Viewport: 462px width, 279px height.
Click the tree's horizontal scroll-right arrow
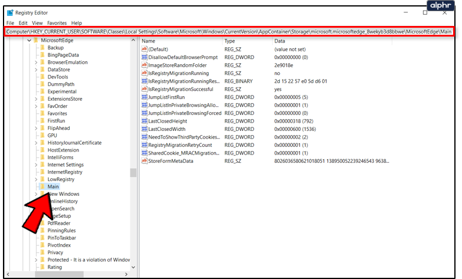(x=126, y=274)
